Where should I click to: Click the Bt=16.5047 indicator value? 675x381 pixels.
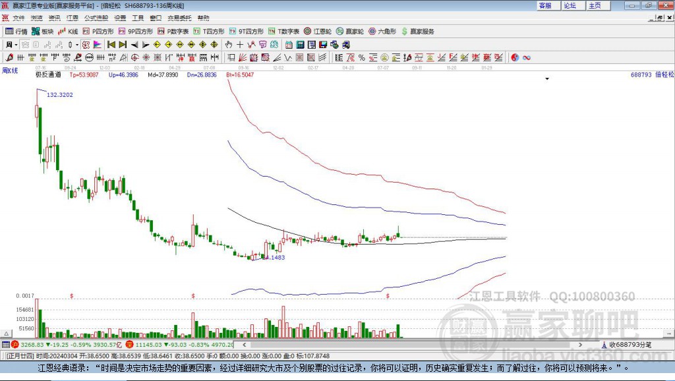click(240, 75)
